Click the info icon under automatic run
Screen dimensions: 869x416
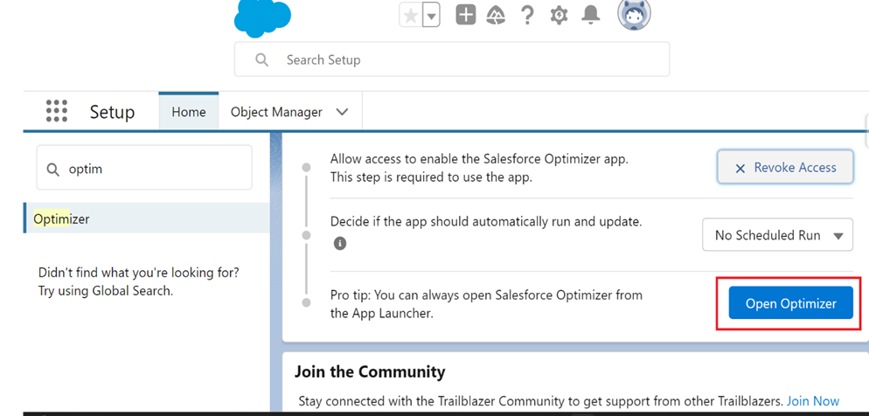point(340,243)
